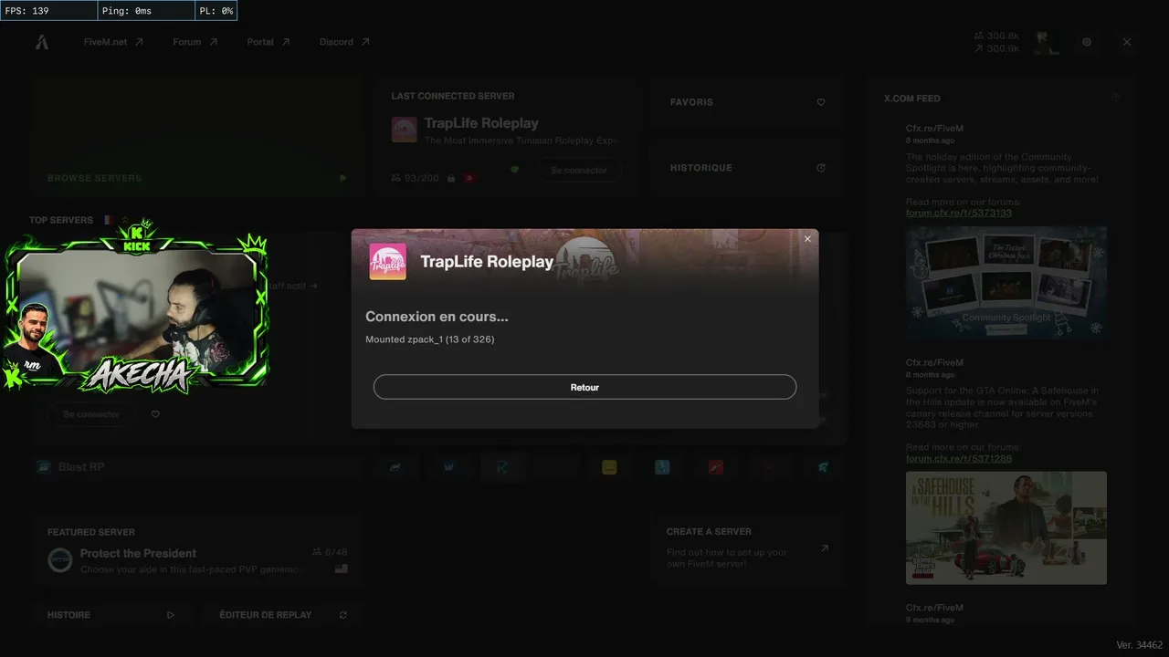Open the Community Spotlight image in the feed
The height and width of the screenshot is (657, 1169).
[1006, 283]
